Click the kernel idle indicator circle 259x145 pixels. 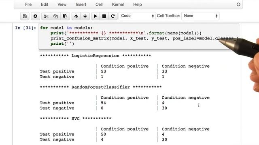(x=238, y=4)
